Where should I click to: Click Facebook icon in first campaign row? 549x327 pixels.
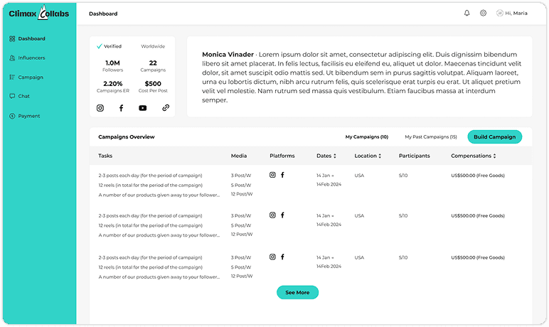(282, 175)
